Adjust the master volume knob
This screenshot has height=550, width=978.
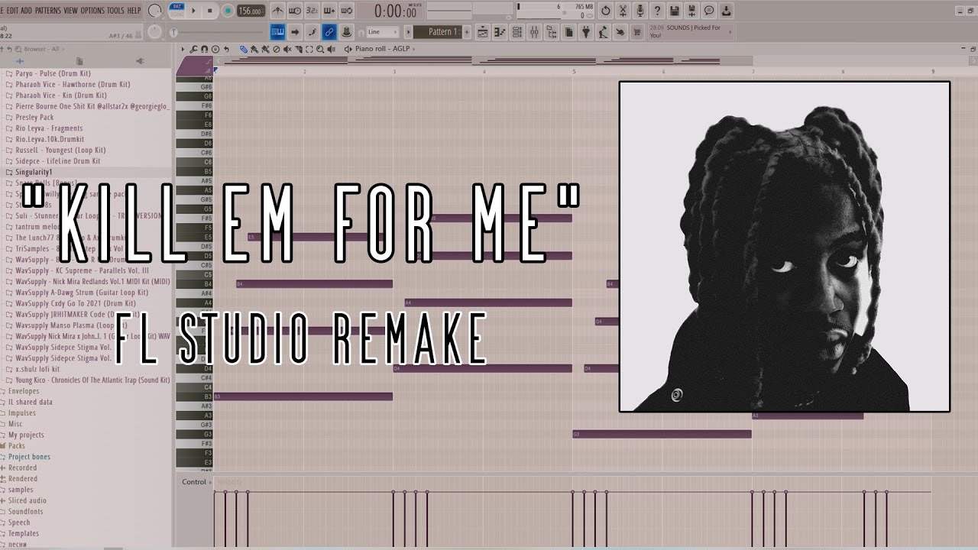click(155, 11)
